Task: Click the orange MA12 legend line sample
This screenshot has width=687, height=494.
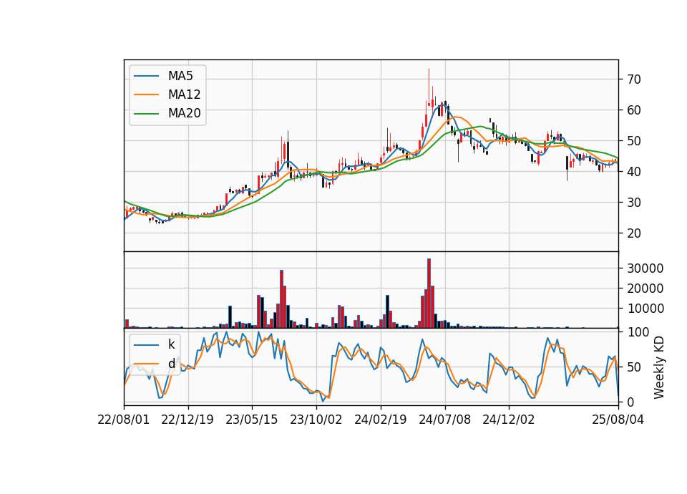Action: [x=146, y=95]
